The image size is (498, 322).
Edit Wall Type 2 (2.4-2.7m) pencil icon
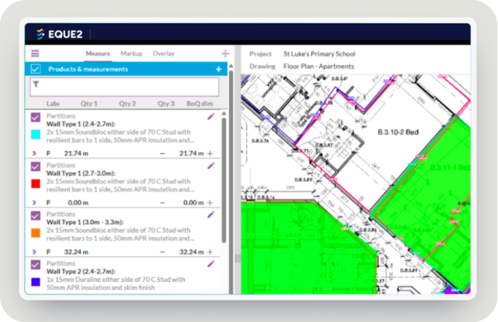tap(211, 264)
